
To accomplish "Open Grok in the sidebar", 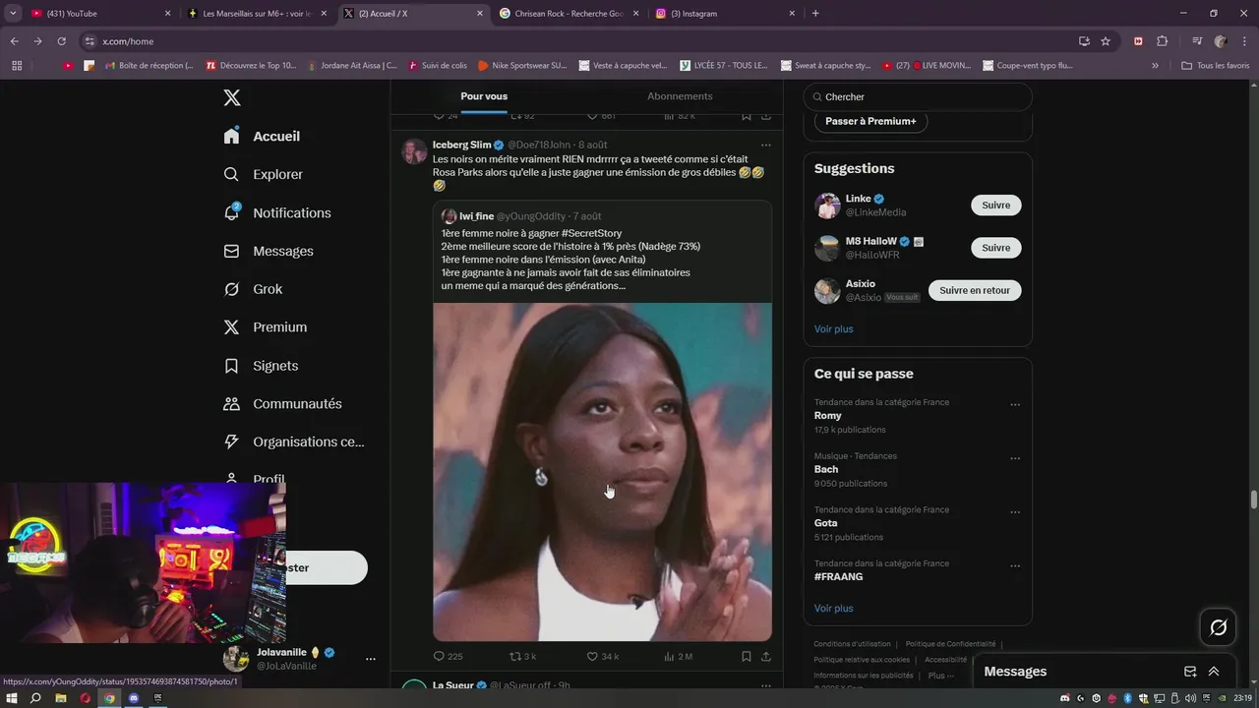I will pyautogui.click(x=253, y=289).
